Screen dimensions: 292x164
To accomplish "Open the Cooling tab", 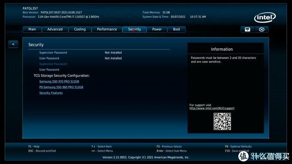I will click(80, 30).
